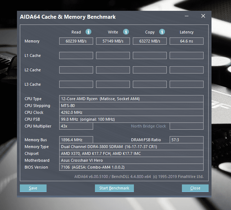Click the BIOS Version label
This screenshot has height=210, width=231.
pos(36,167)
